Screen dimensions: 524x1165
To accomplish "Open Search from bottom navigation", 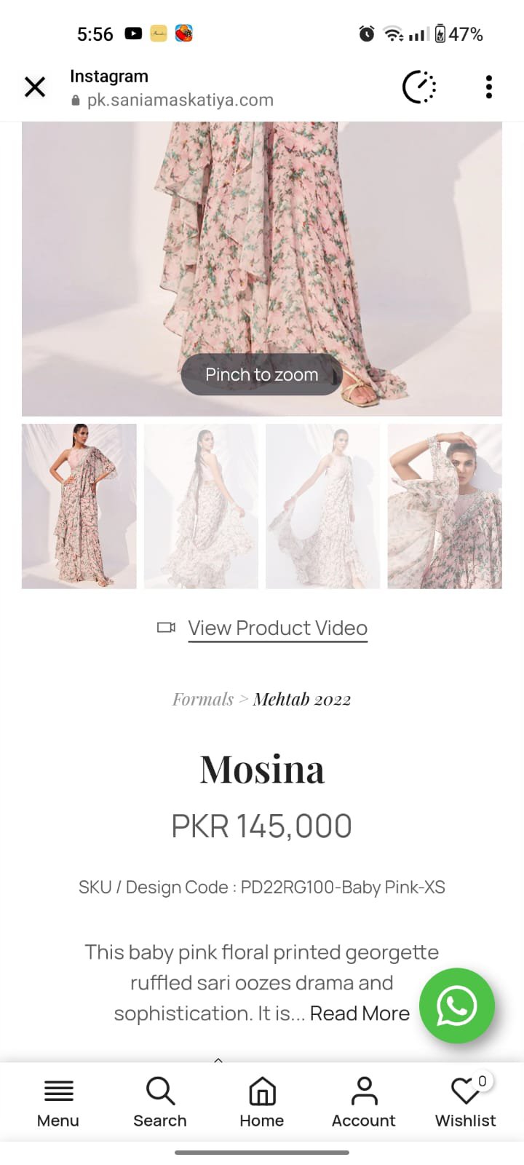I will (x=160, y=1102).
